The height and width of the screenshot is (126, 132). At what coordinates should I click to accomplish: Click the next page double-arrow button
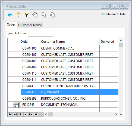[x=31, y=115]
